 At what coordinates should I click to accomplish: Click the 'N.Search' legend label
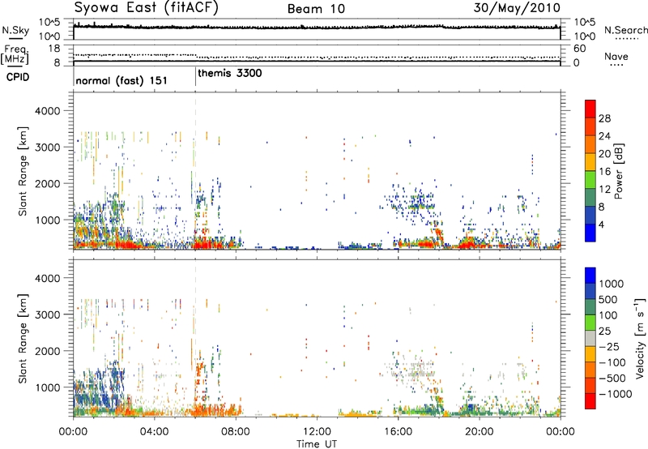click(625, 30)
